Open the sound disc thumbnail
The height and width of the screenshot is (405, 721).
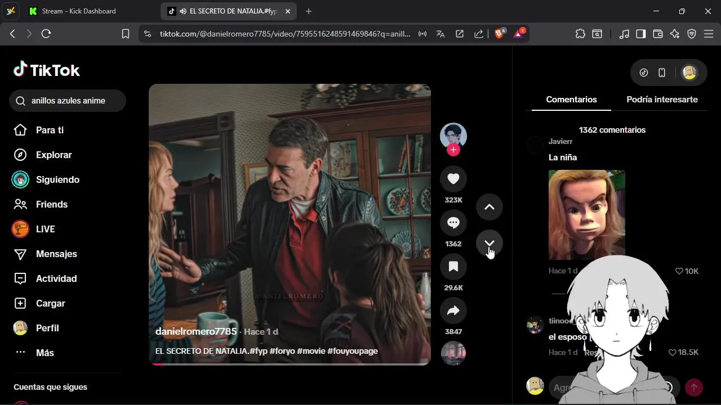(x=453, y=353)
